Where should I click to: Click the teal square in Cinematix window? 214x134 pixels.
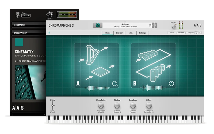point(19,42)
